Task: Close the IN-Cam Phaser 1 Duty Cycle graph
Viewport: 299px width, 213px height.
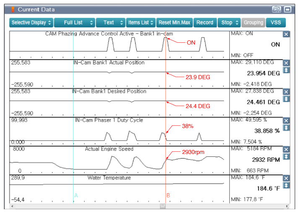Action: 286,120
